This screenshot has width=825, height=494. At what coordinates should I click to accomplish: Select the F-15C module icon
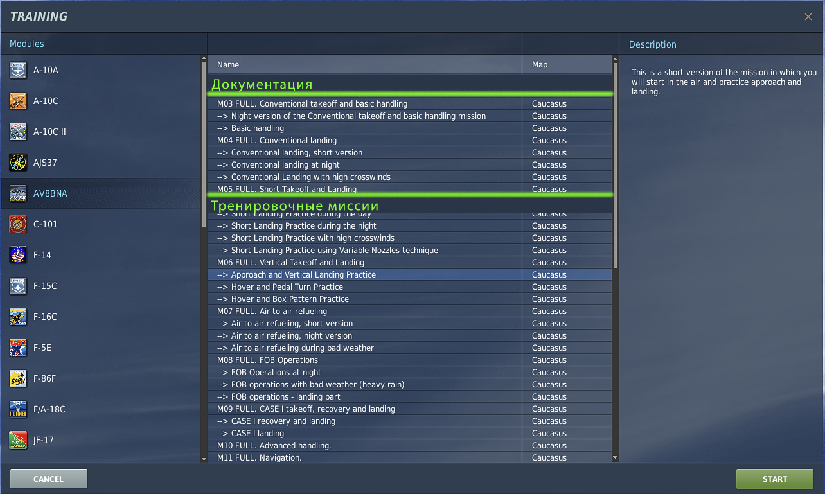pos(18,286)
